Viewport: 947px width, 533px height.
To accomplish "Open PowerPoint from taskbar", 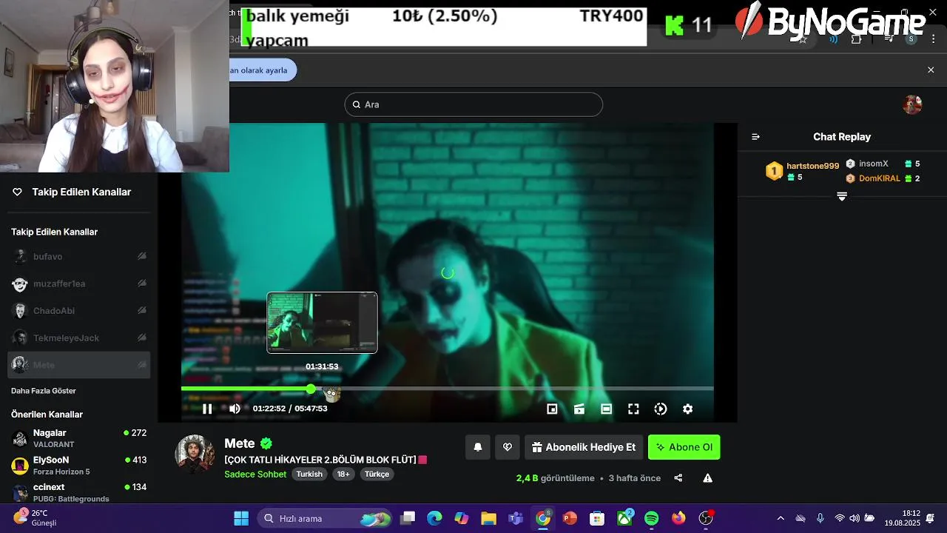I will click(570, 518).
